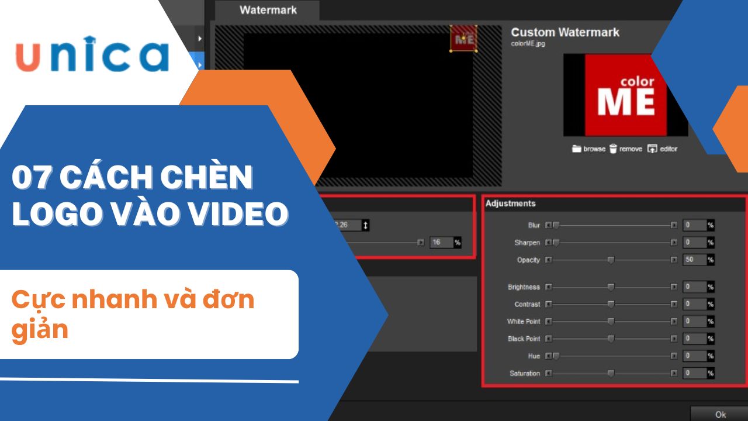Increase Sharpen with its right arrow
This screenshot has width=748, height=421.
tap(674, 242)
